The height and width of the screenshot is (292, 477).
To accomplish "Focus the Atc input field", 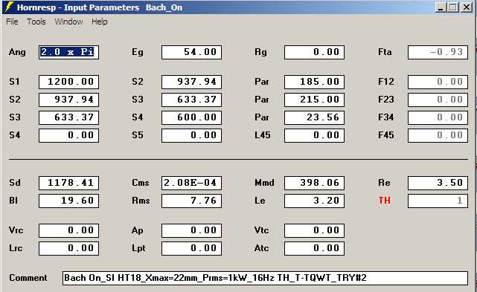I will (x=314, y=249).
